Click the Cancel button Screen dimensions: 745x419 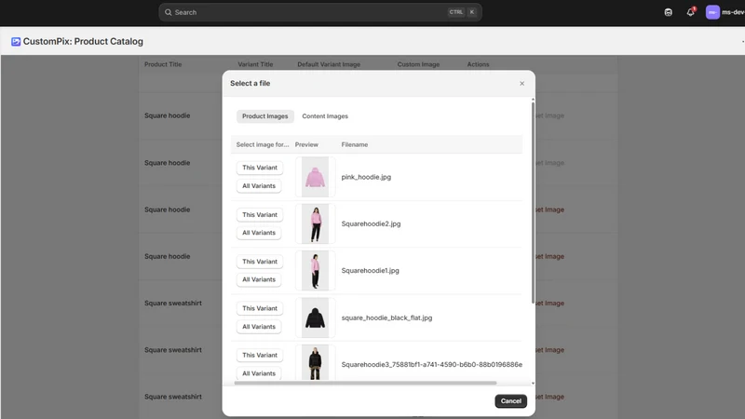pos(510,401)
